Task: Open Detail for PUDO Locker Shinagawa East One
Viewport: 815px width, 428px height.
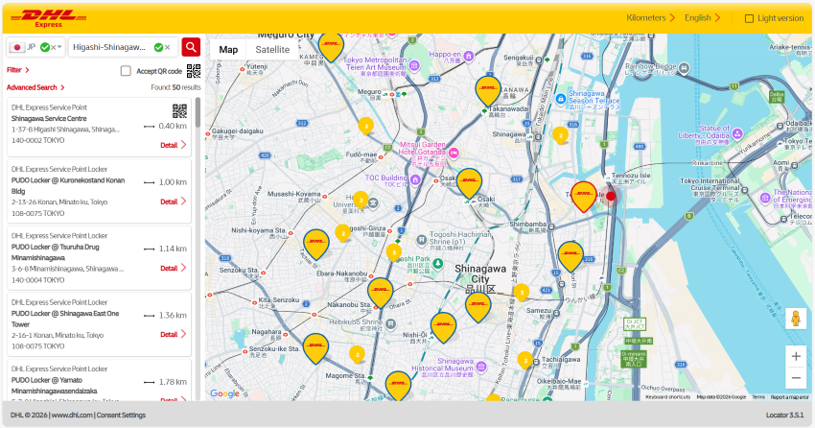Action: (x=173, y=334)
